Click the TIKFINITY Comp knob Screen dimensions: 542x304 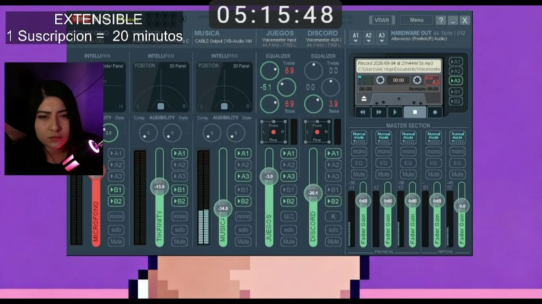tap(148, 133)
